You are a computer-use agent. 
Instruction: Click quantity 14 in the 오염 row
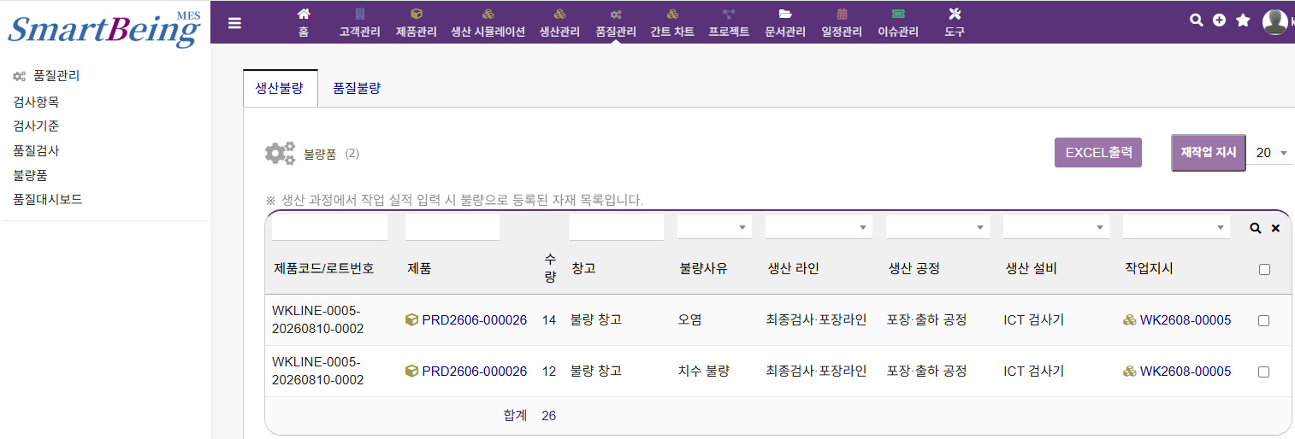pyautogui.click(x=549, y=320)
